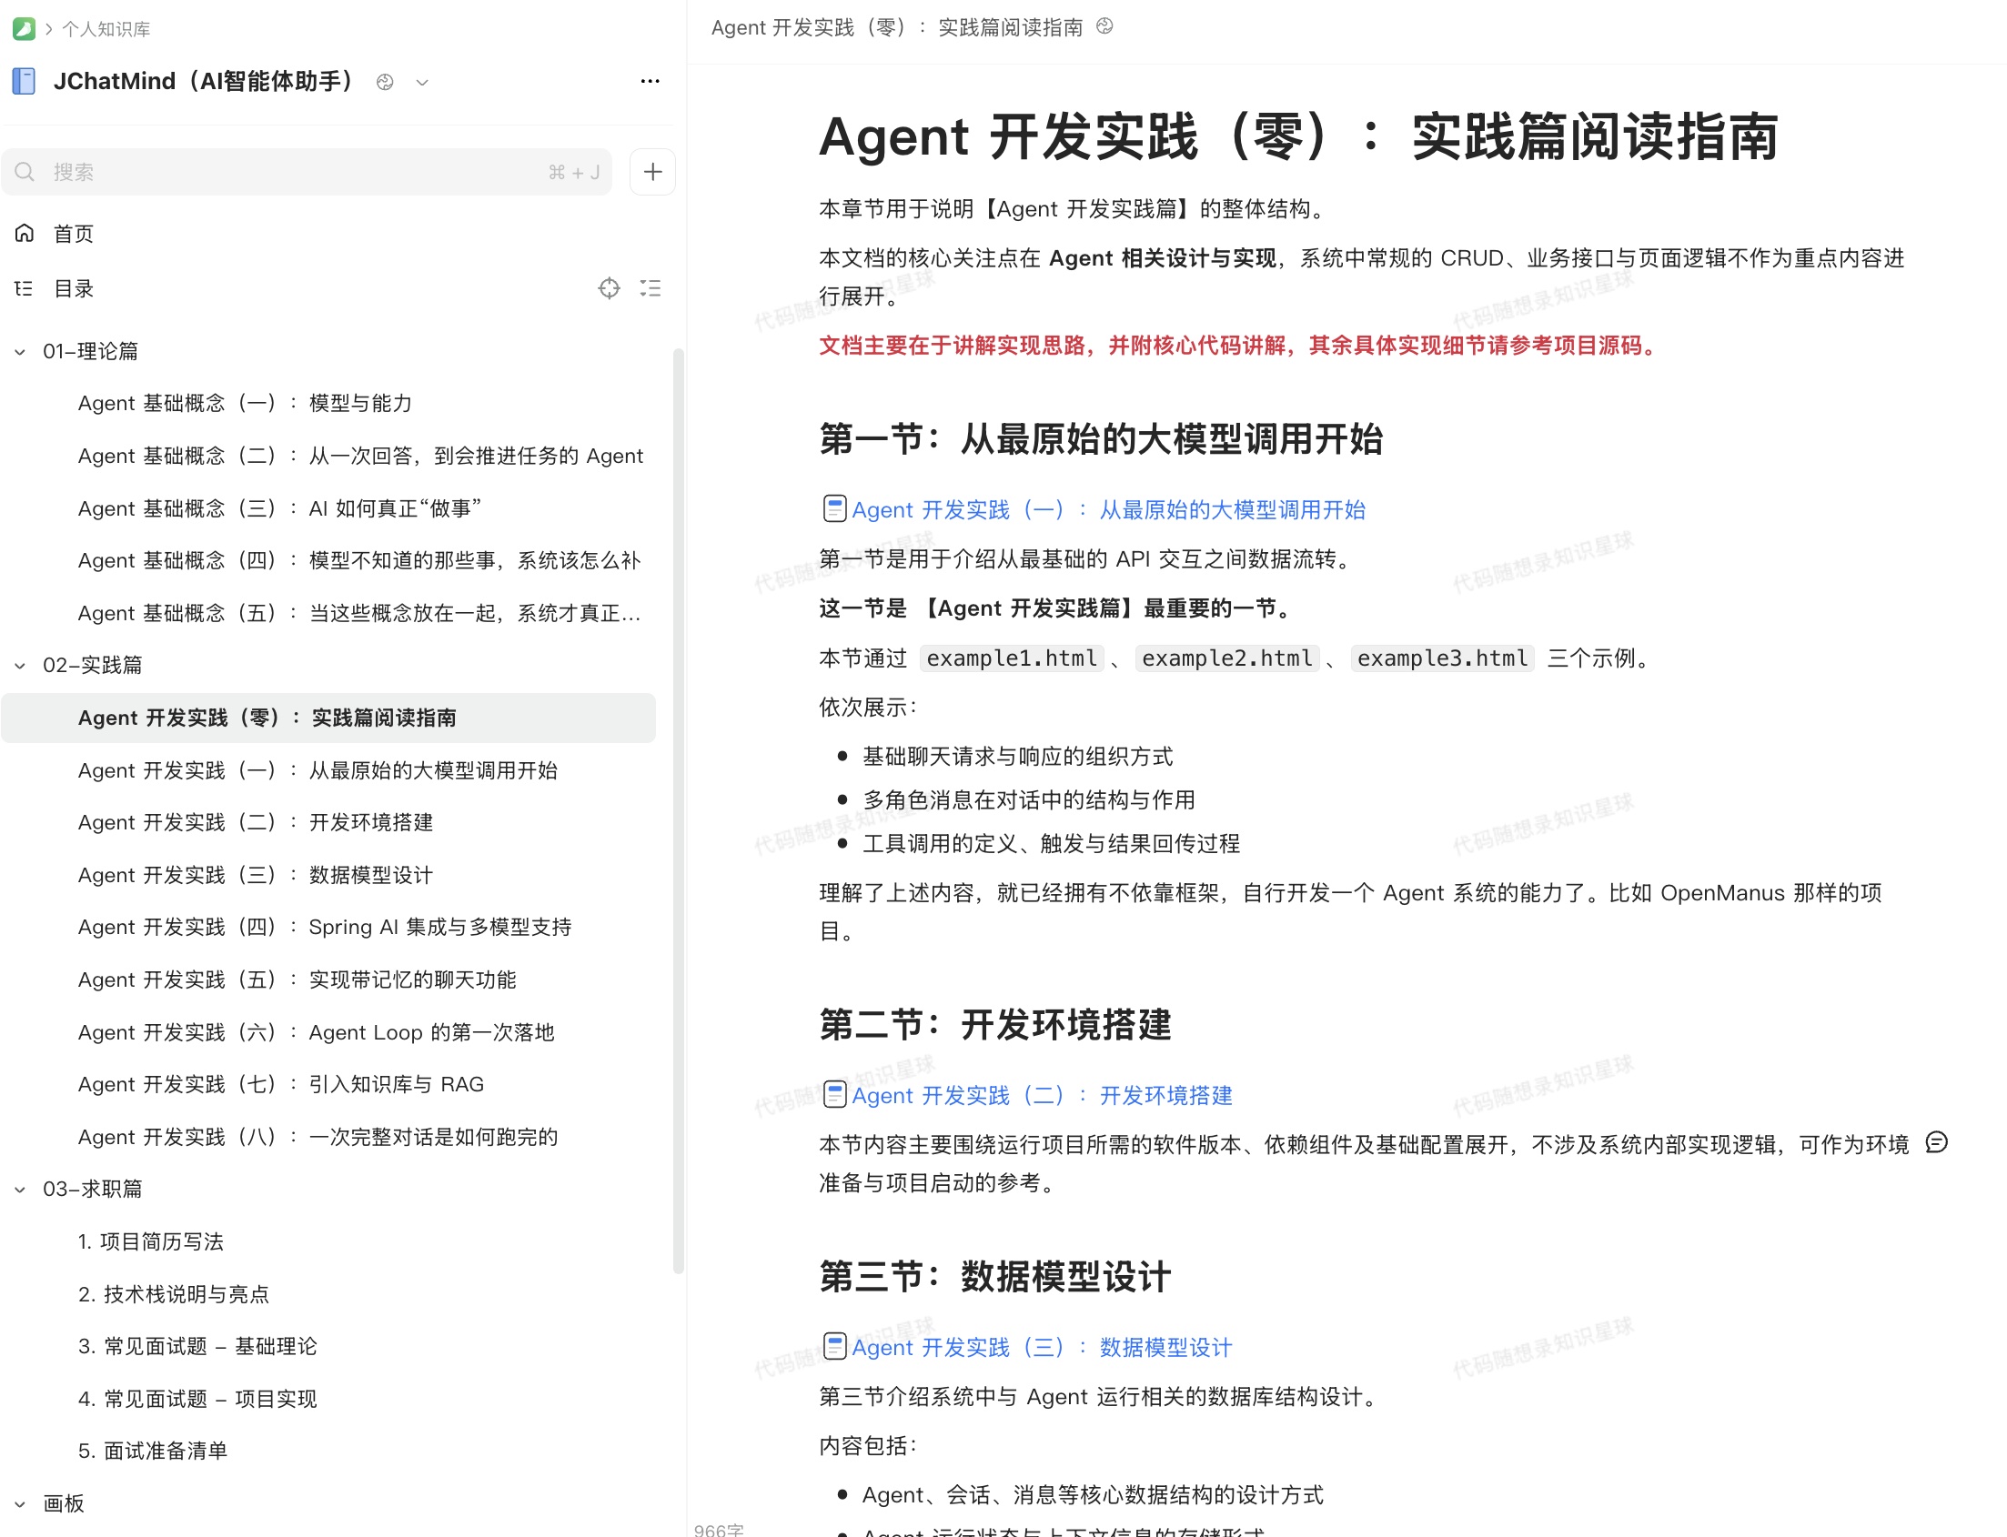Screen dimensions: 2007x1537
Task: Go to 首页 in the sidebar
Action: coord(73,235)
